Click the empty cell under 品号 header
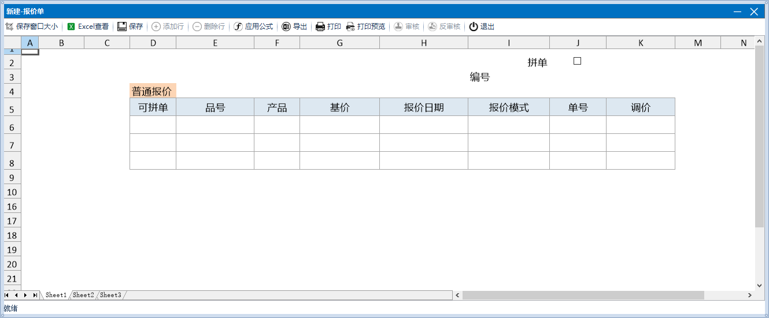 215,125
